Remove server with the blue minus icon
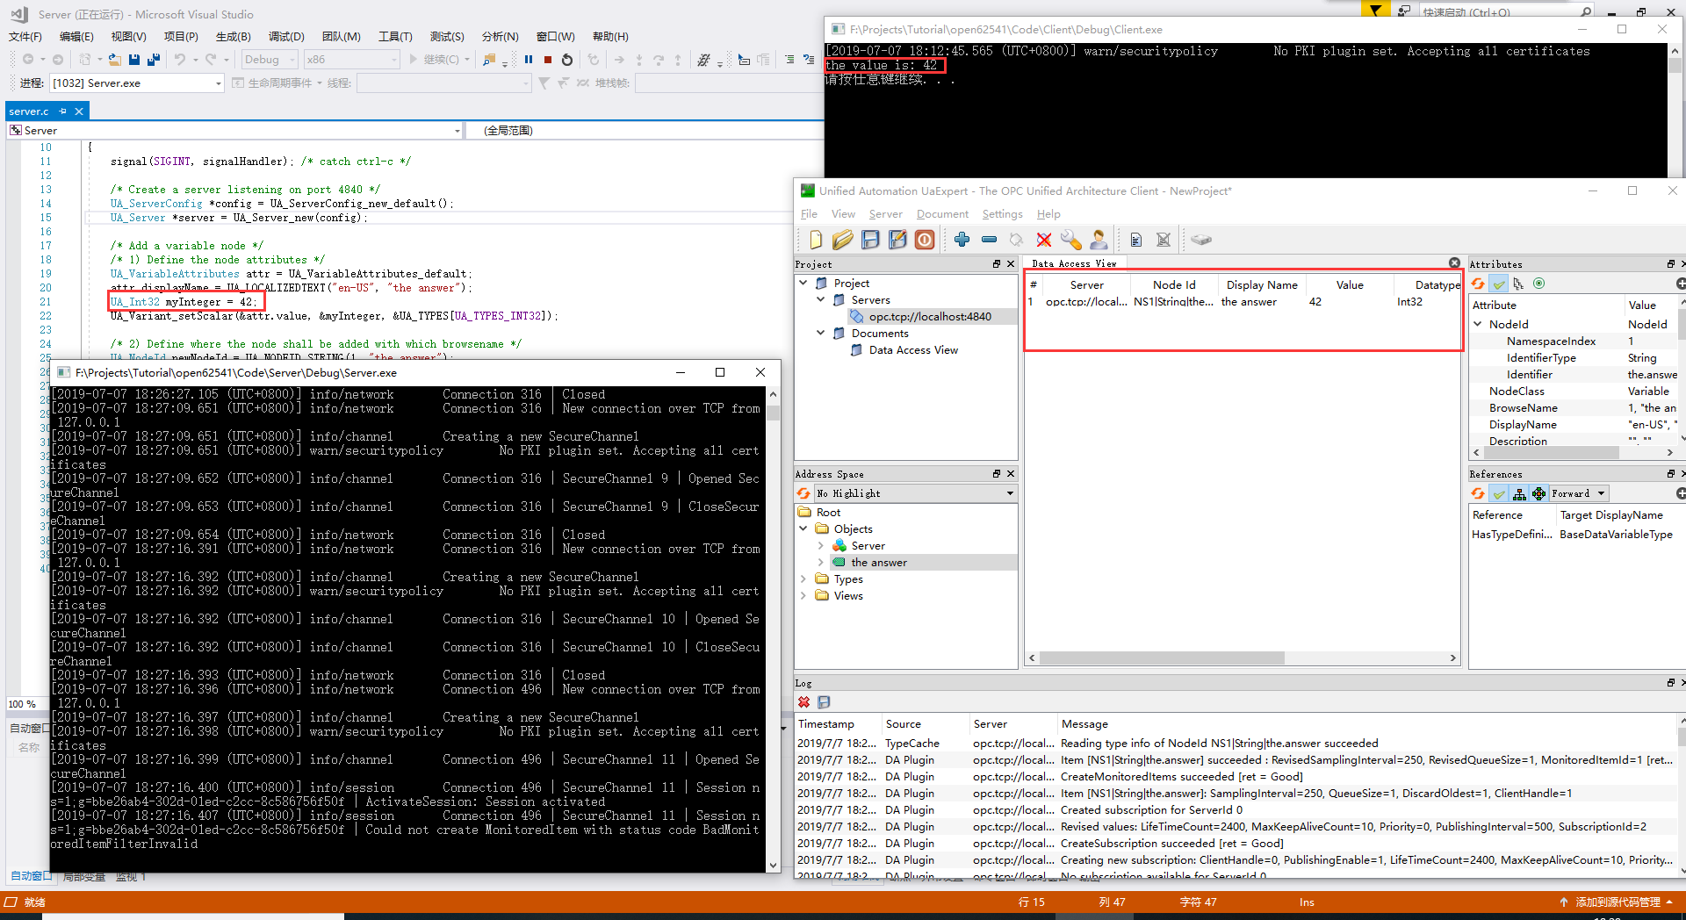The image size is (1686, 920). pyautogui.click(x=990, y=240)
